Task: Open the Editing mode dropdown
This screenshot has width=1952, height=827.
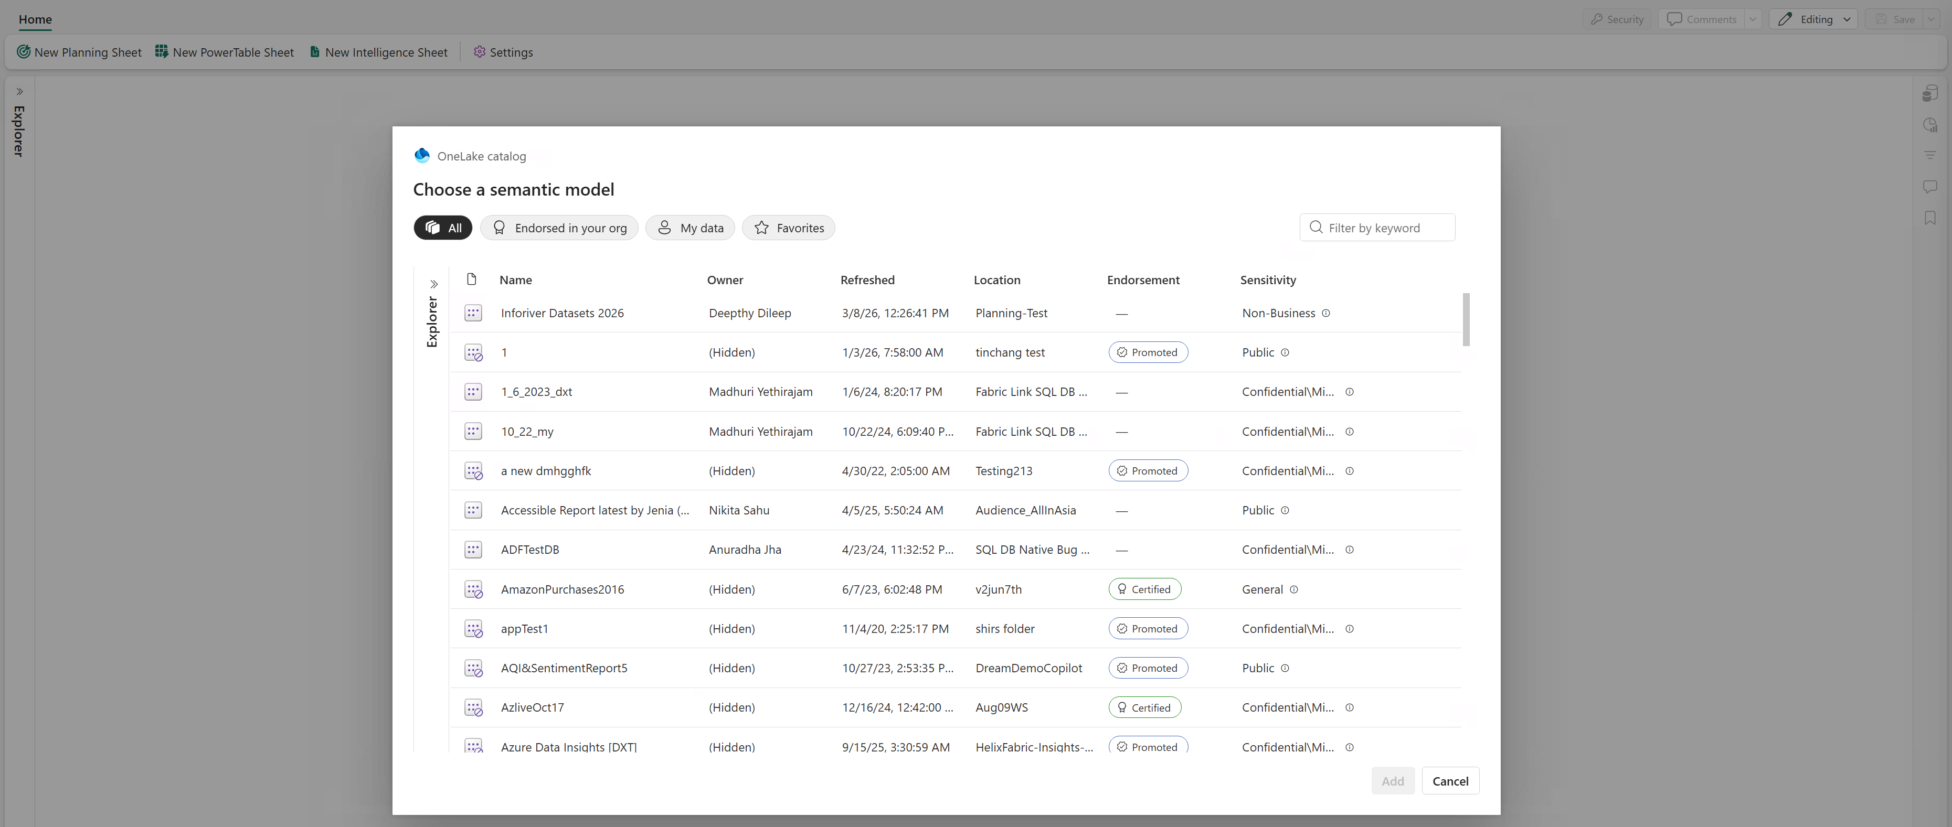Action: click(1847, 19)
